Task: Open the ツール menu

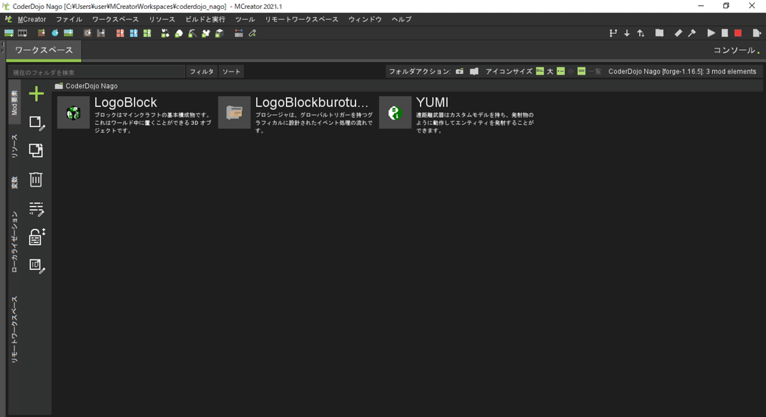Action: click(x=244, y=19)
